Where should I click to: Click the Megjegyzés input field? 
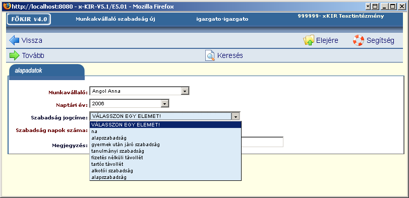(x=262, y=142)
